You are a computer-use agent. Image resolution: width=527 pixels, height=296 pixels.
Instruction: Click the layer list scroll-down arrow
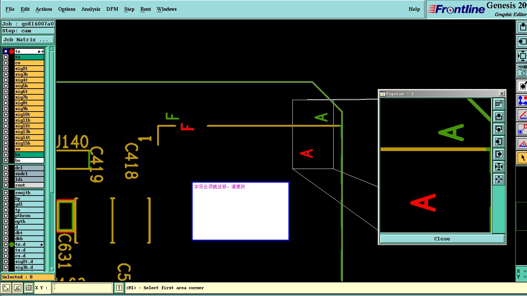pyautogui.click(x=52, y=269)
